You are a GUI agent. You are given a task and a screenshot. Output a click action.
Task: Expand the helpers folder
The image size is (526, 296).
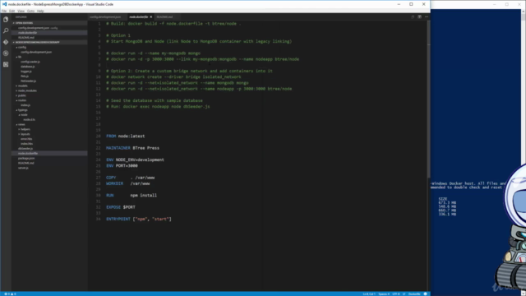[x=25, y=129]
